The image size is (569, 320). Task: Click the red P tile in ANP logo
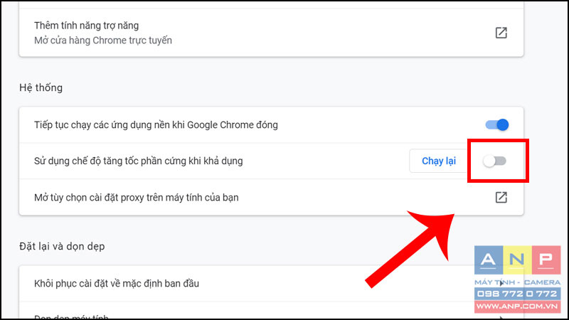click(x=546, y=260)
